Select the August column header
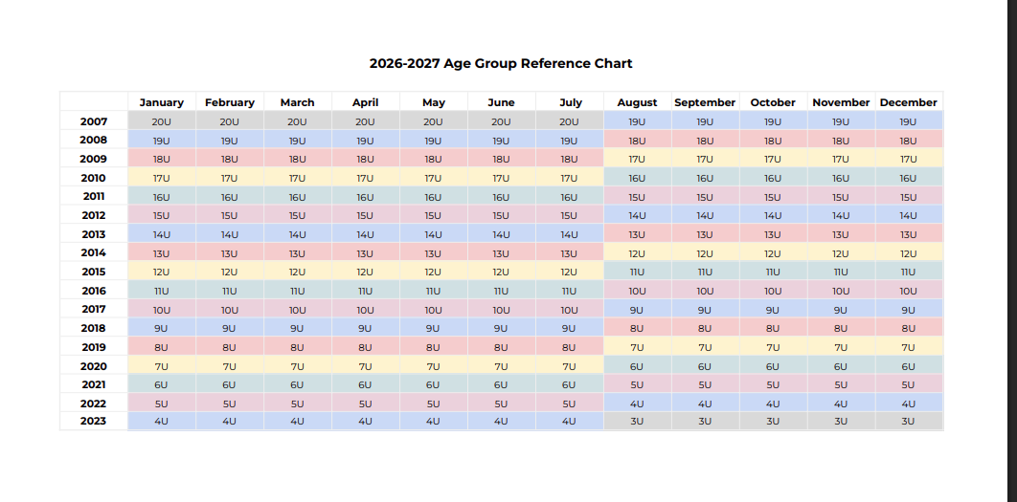 637,102
